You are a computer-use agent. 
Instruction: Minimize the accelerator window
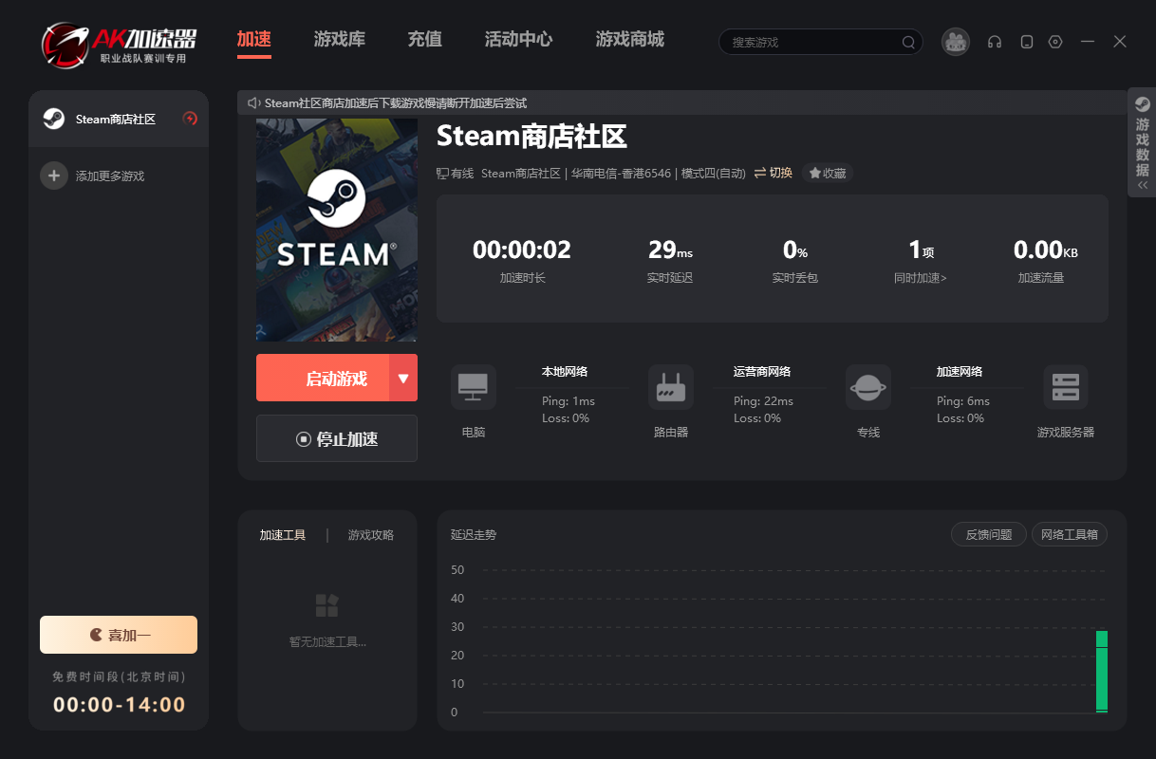click(1088, 42)
